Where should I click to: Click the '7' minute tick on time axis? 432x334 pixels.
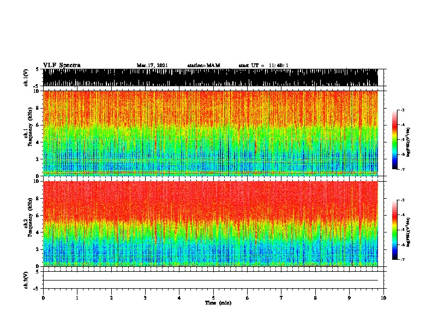coord(281,298)
